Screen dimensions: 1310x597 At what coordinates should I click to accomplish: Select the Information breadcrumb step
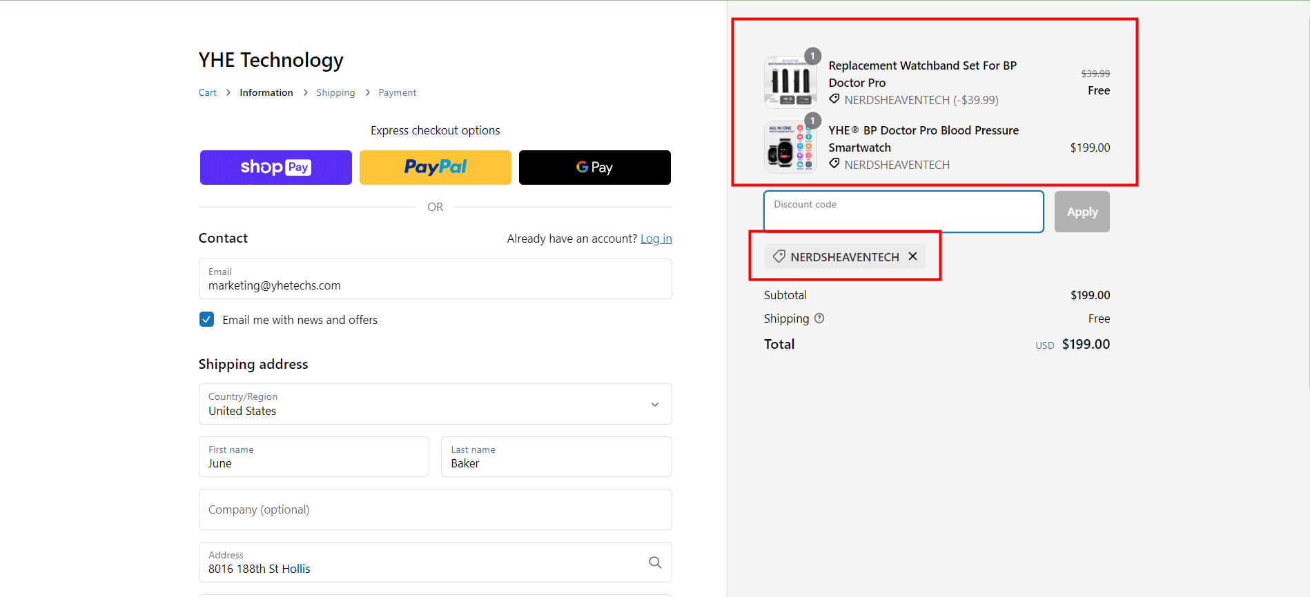coord(266,92)
